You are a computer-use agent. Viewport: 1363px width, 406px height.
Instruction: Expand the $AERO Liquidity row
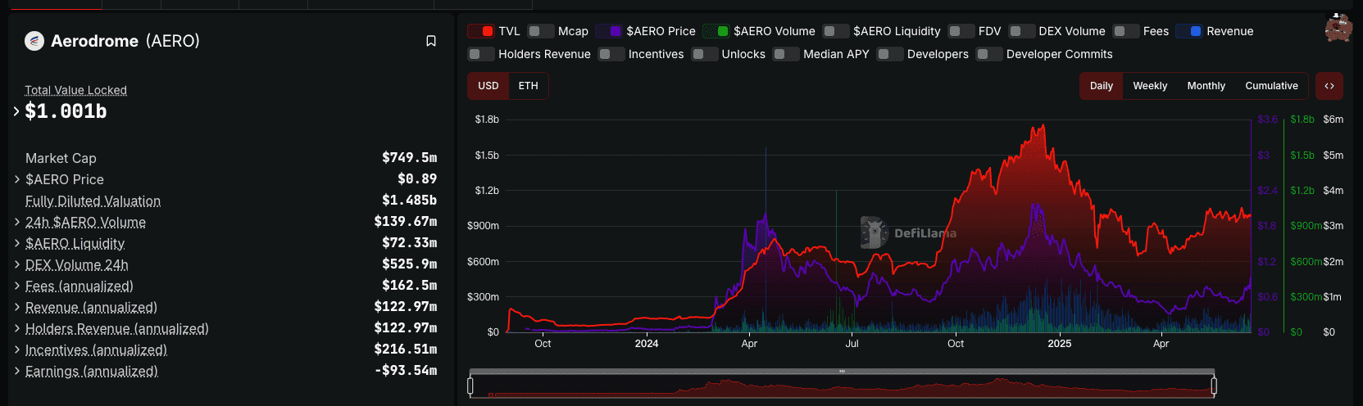[17, 243]
